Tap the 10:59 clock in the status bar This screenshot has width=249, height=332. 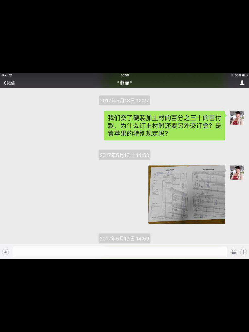125,75
